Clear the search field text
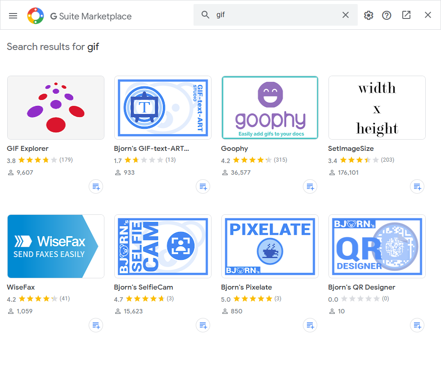 [346, 15]
